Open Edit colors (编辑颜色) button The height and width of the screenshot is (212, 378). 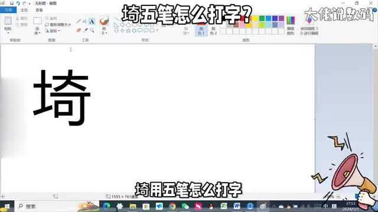pos(291,25)
